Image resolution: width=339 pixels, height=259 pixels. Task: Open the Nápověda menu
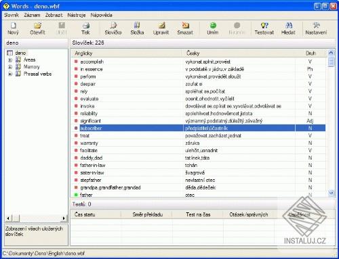coord(101,15)
